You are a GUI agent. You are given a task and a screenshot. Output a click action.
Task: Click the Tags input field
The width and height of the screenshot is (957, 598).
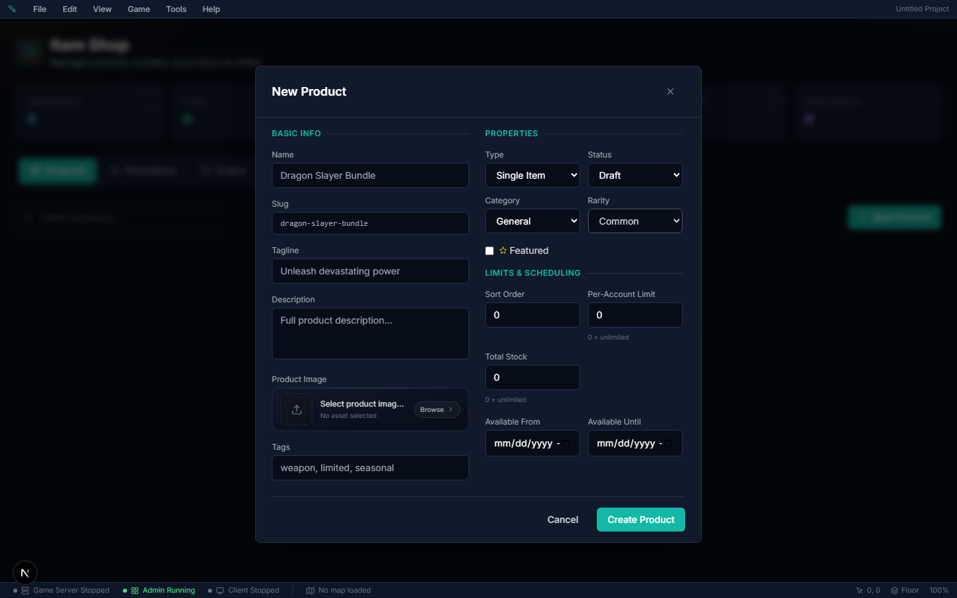(x=370, y=468)
